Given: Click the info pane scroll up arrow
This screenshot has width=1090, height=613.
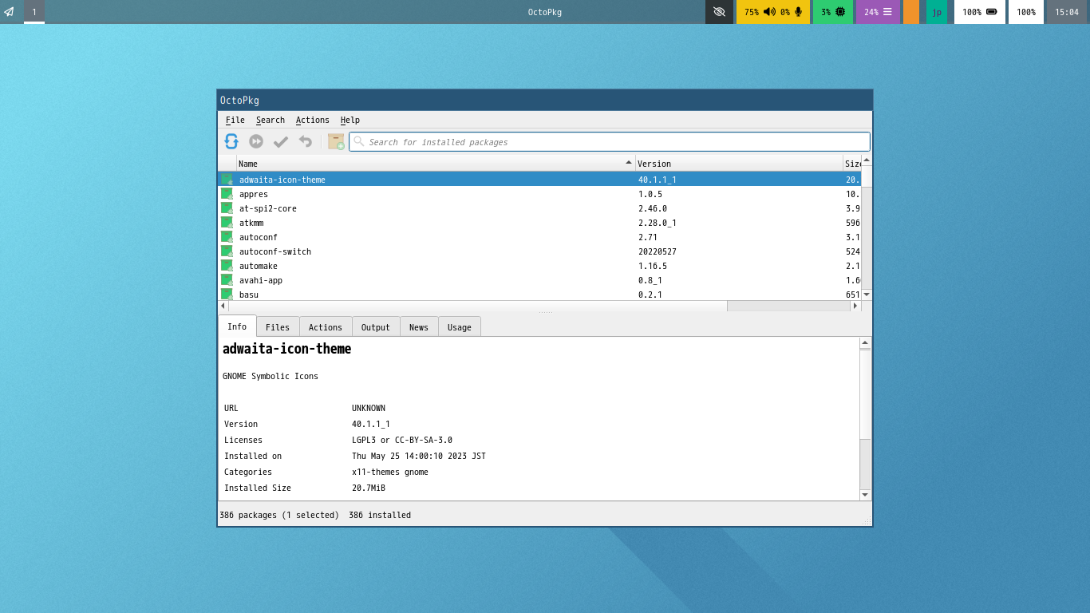Looking at the screenshot, I should [x=865, y=343].
